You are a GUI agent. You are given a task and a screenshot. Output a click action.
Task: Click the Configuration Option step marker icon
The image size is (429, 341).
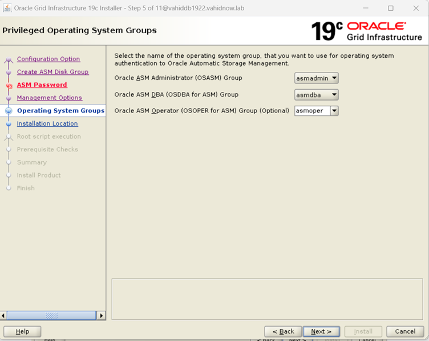coord(9,59)
